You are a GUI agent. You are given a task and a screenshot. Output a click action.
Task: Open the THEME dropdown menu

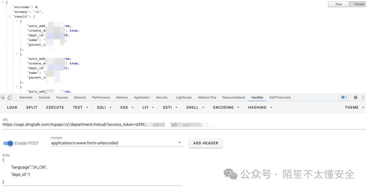pos(354,107)
